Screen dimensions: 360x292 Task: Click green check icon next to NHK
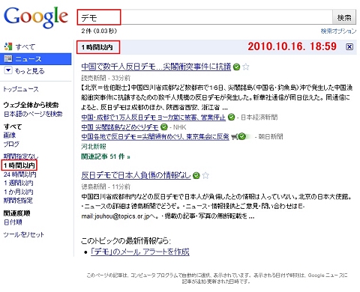(164, 127)
